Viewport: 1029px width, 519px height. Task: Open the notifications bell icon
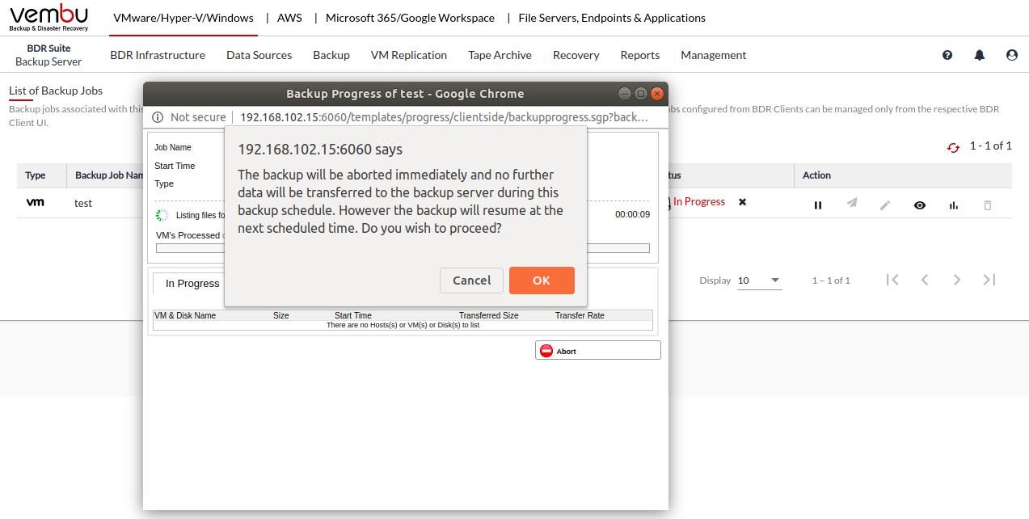pyautogui.click(x=980, y=55)
